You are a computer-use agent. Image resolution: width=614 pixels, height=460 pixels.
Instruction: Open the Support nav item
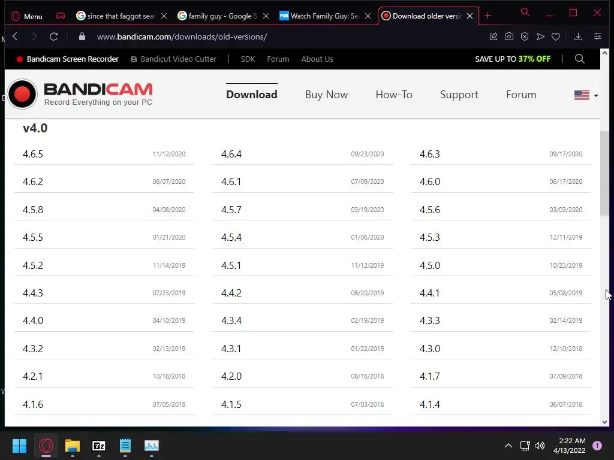pos(459,95)
